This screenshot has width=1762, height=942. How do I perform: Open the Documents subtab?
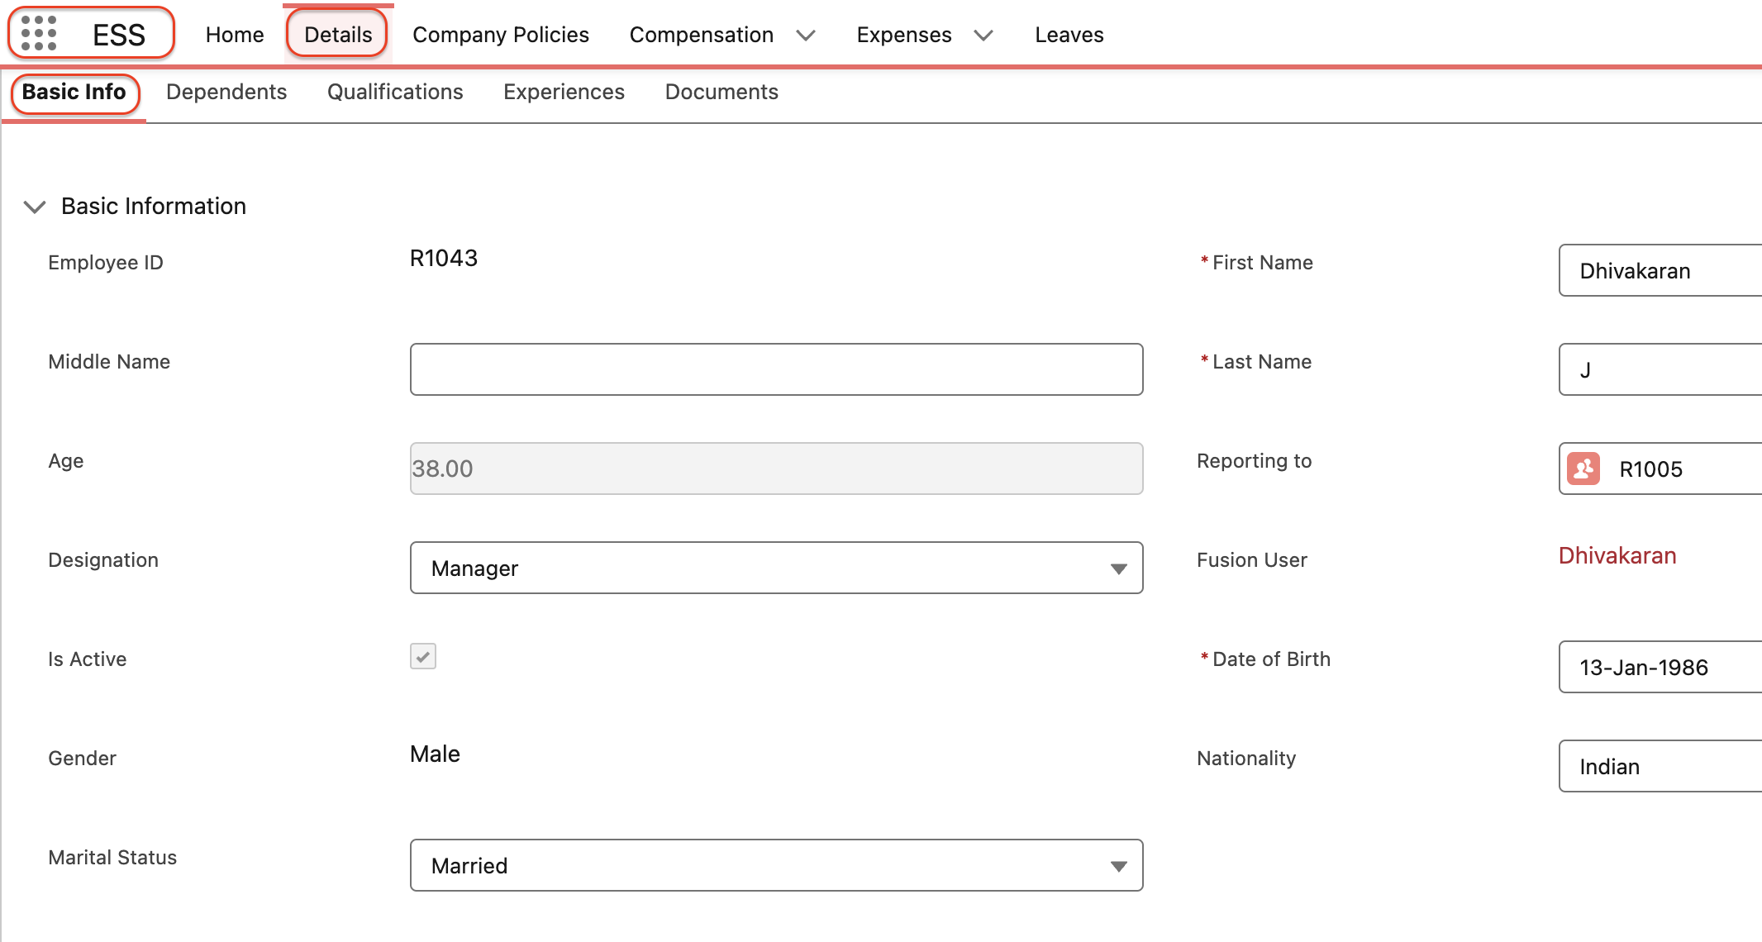721,92
